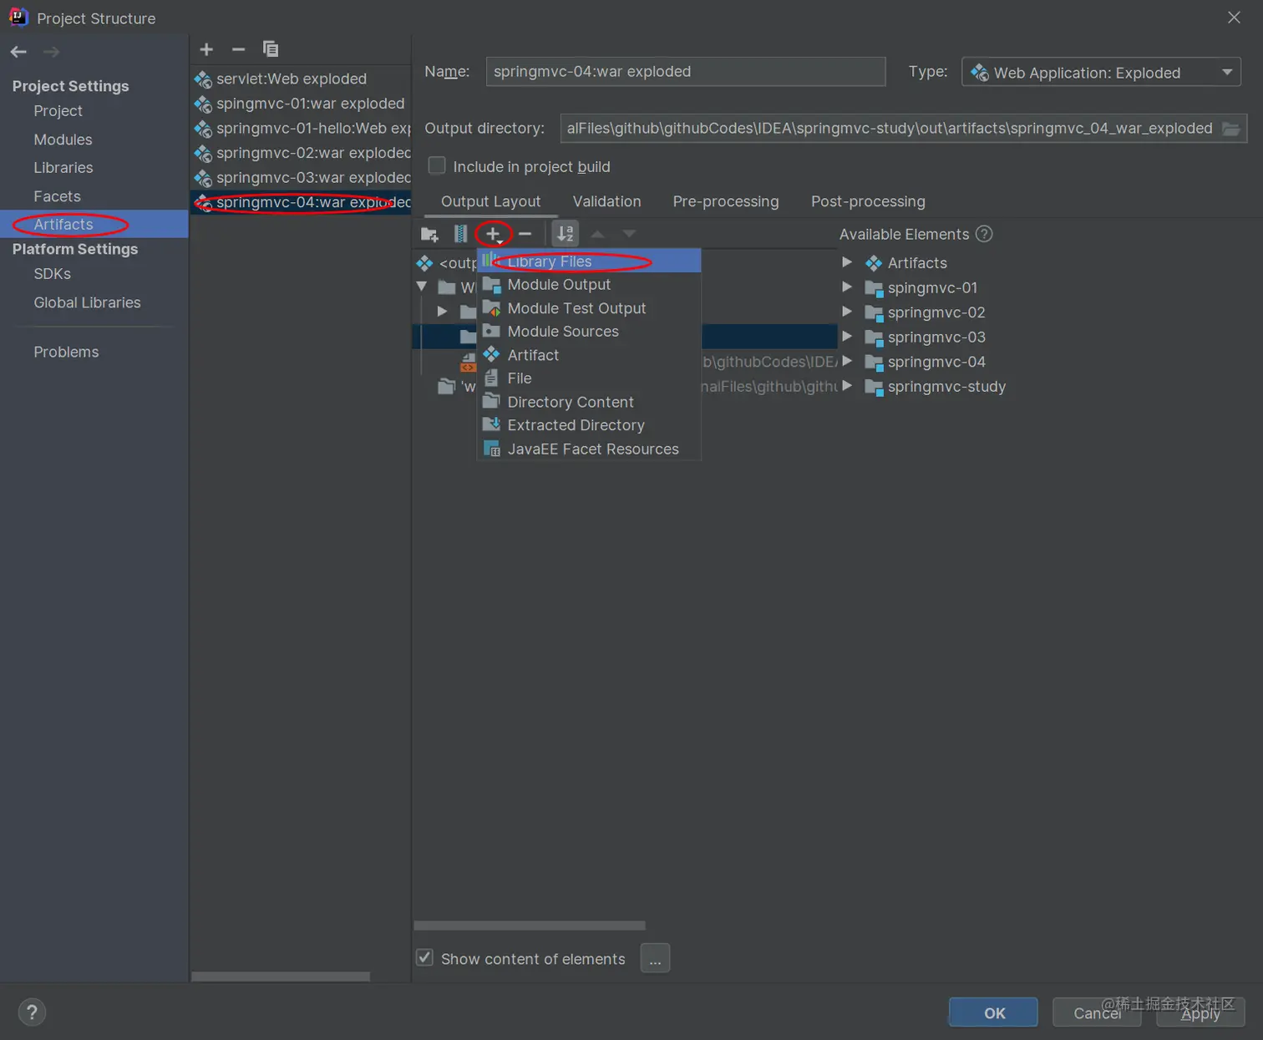
Task: Move element up in layout
Action: coord(597,234)
